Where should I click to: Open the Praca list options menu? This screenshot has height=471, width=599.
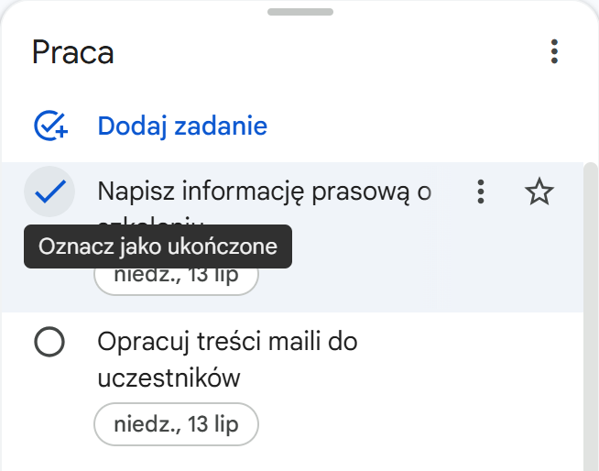[x=553, y=51]
